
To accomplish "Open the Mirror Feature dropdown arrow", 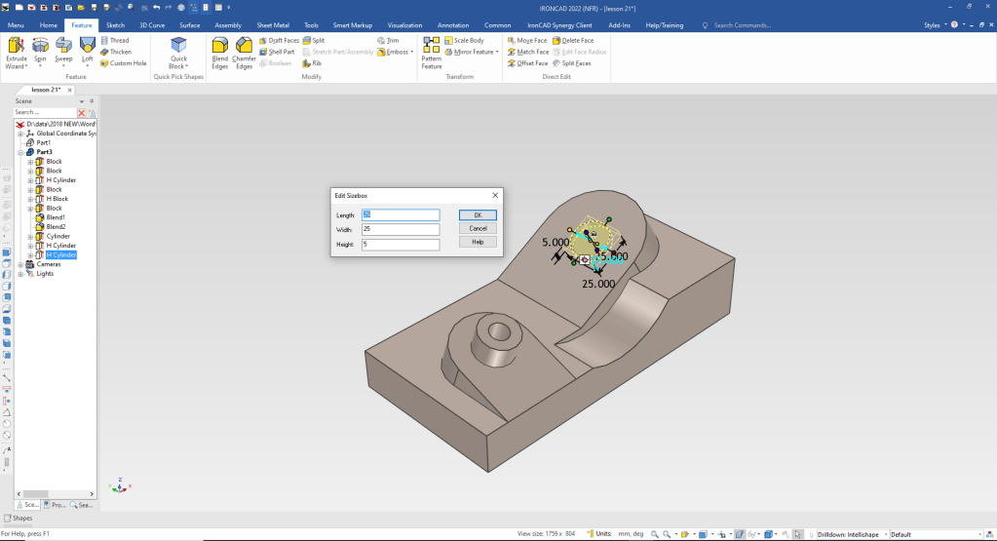I will coord(498,52).
